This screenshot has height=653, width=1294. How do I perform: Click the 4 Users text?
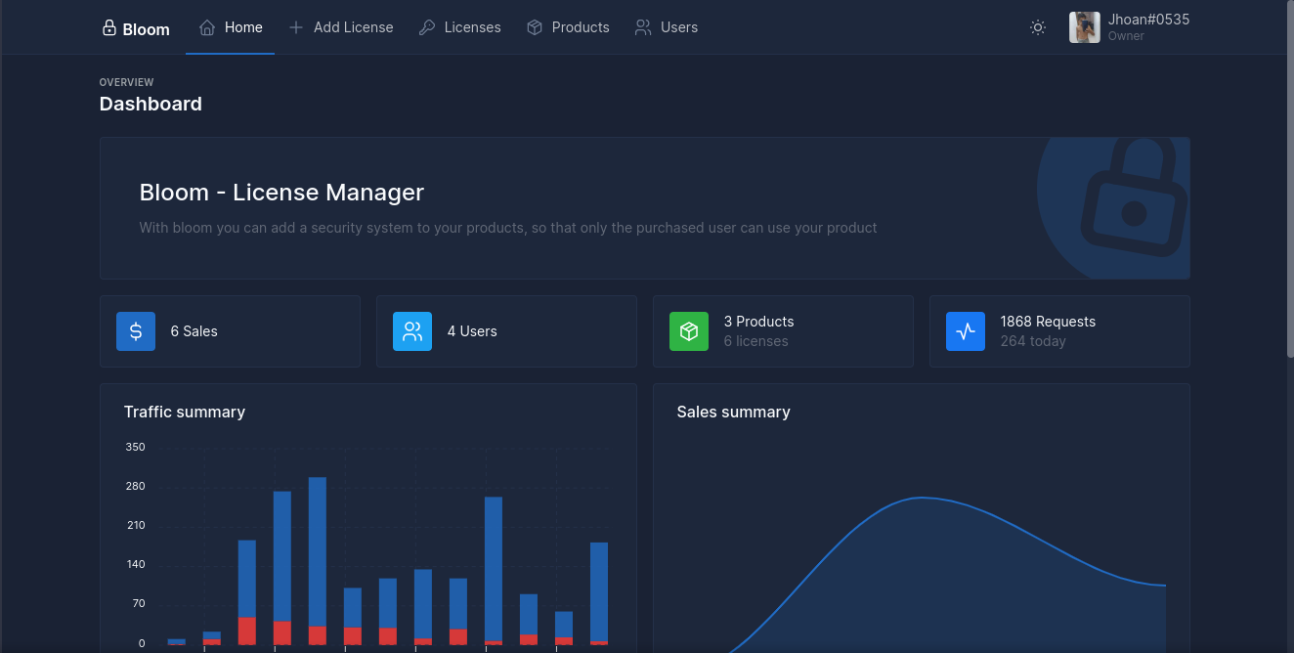coord(472,331)
